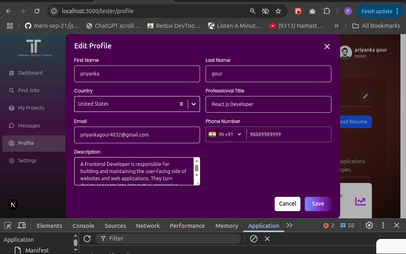The width and height of the screenshot is (406, 254).
Task: Click the First Name input field
Action: tap(137, 74)
